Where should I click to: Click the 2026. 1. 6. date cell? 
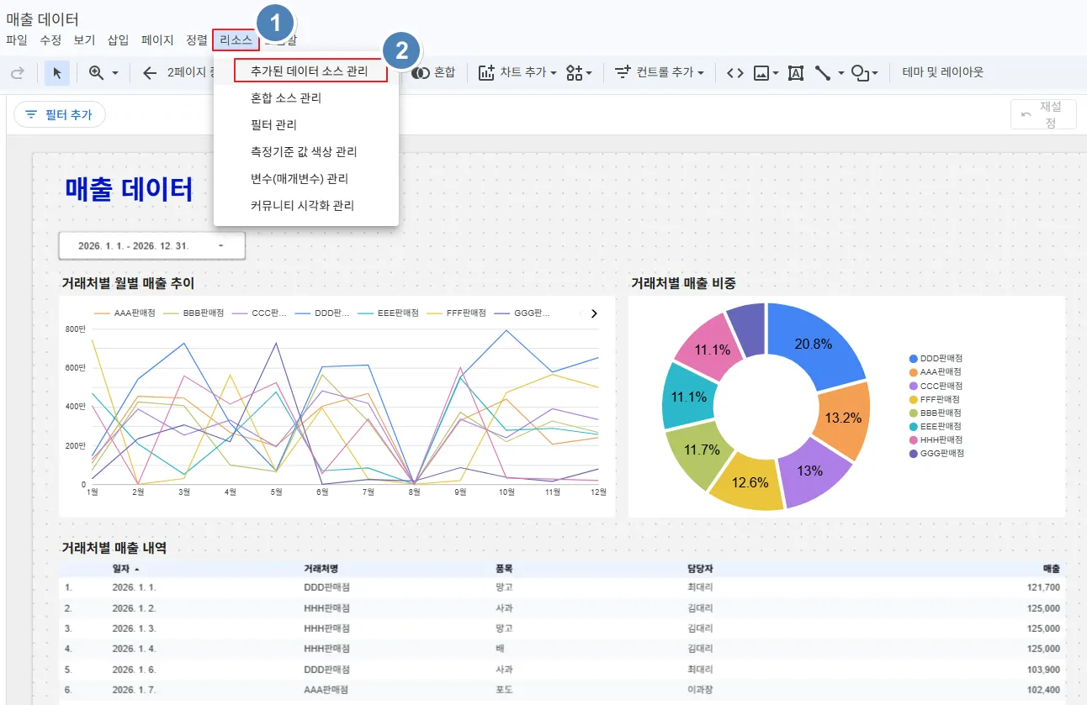point(134,670)
